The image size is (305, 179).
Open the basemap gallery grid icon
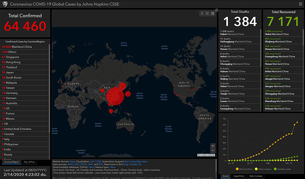pos(213,13)
